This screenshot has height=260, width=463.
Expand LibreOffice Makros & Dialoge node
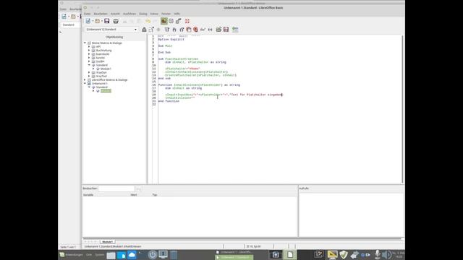pyautogui.click(x=85, y=80)
